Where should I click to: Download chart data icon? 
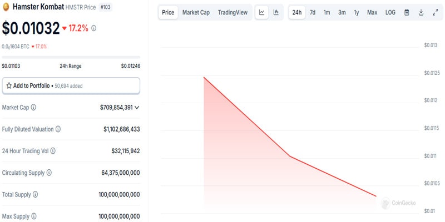(421, 12)
